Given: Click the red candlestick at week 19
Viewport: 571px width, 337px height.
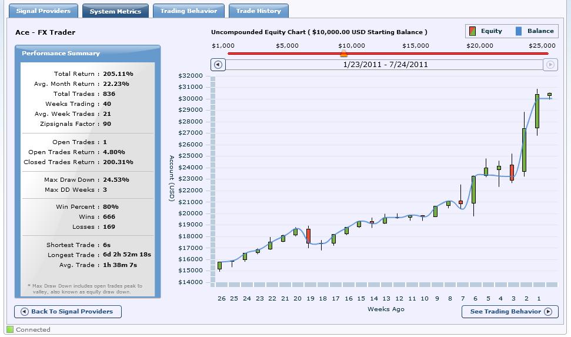Looking at the screenshot, I should pos(309,236).
